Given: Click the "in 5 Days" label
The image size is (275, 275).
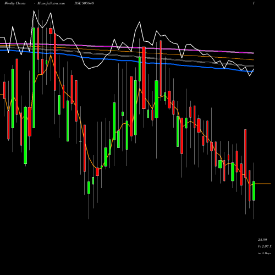Looking at the screenshot, I should [x=264, y=253].
